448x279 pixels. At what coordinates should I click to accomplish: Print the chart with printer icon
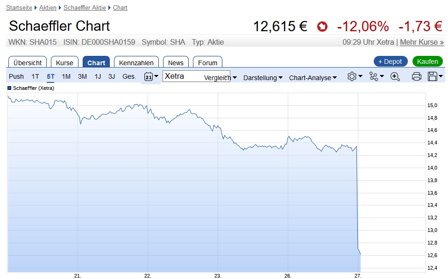pos(417,77)
